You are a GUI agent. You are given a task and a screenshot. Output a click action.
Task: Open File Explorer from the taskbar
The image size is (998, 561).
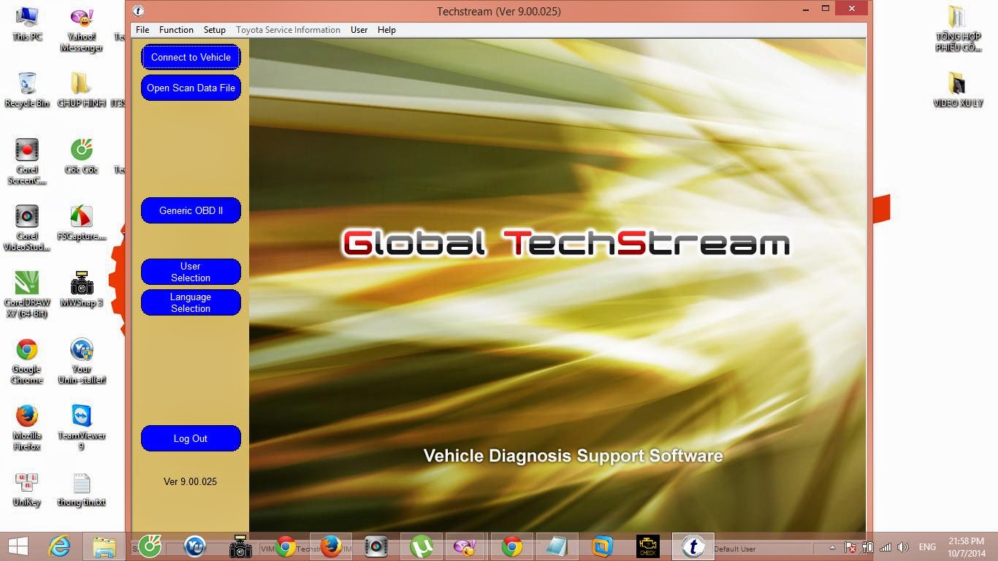(x=104, y=546)
